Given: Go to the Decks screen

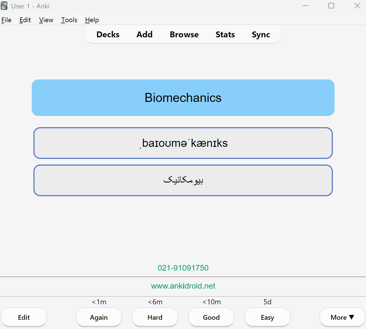Looking at the screenshot, I should (x=108, y=35).
